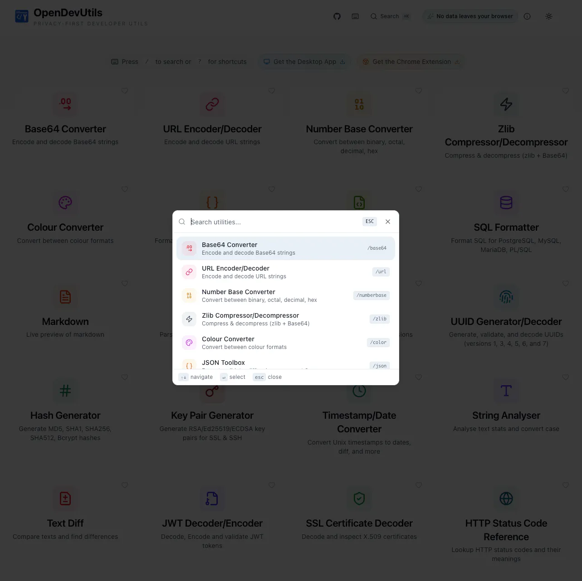Open the String Analyser card title
The width and height of the screenshot is (582, 581).
point(506,416)
